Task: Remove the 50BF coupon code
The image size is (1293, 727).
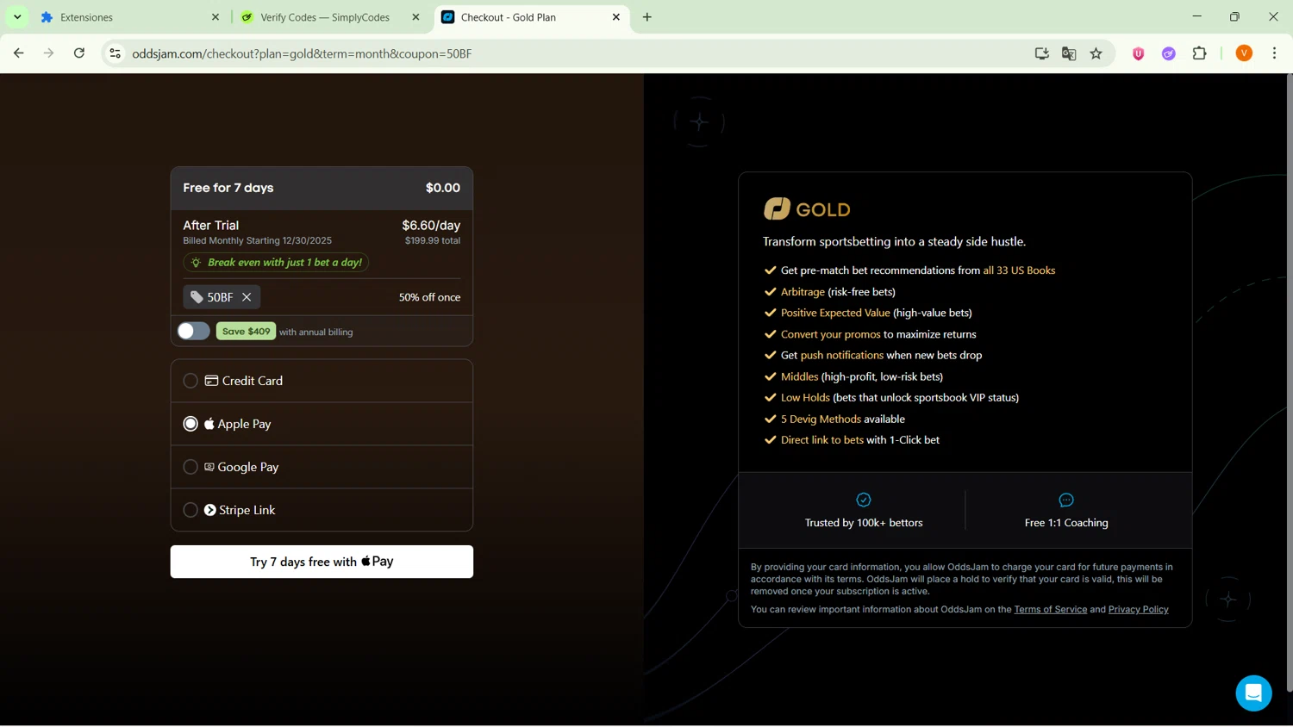Action: pyautogui.click(x=247, y=297)
